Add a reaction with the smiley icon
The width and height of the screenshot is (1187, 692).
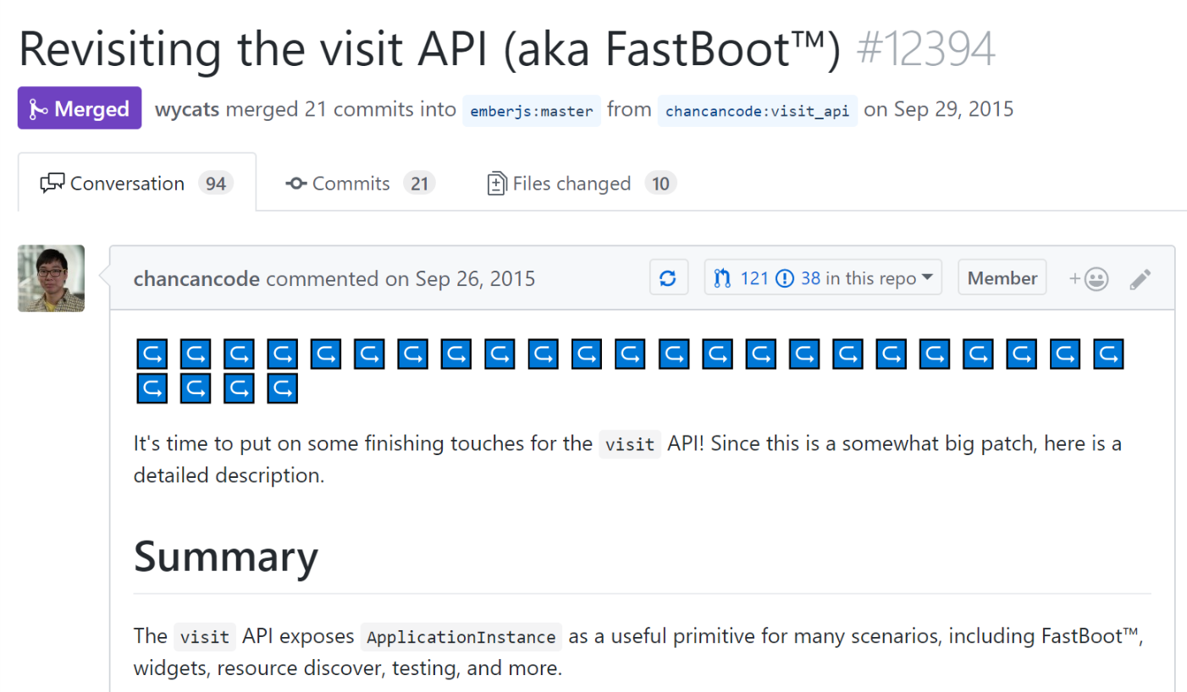1089,278
